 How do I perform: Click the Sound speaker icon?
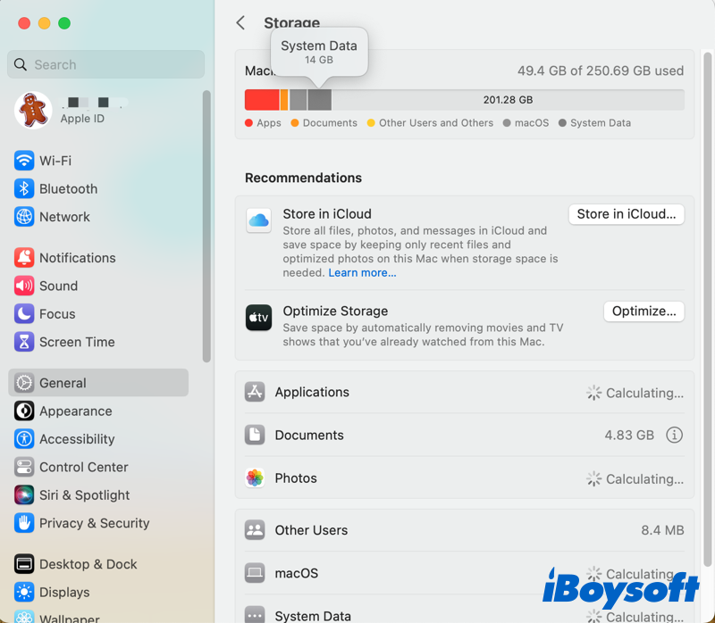[x=24, y=287]
